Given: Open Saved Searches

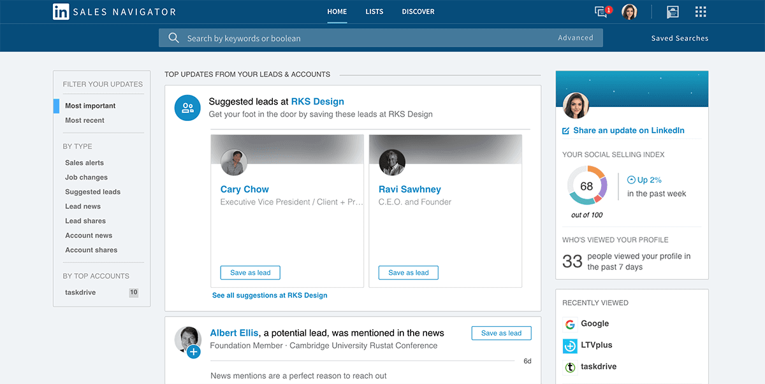Looking at the screenshot, I should pyautogui.click(x=680, y=38).
